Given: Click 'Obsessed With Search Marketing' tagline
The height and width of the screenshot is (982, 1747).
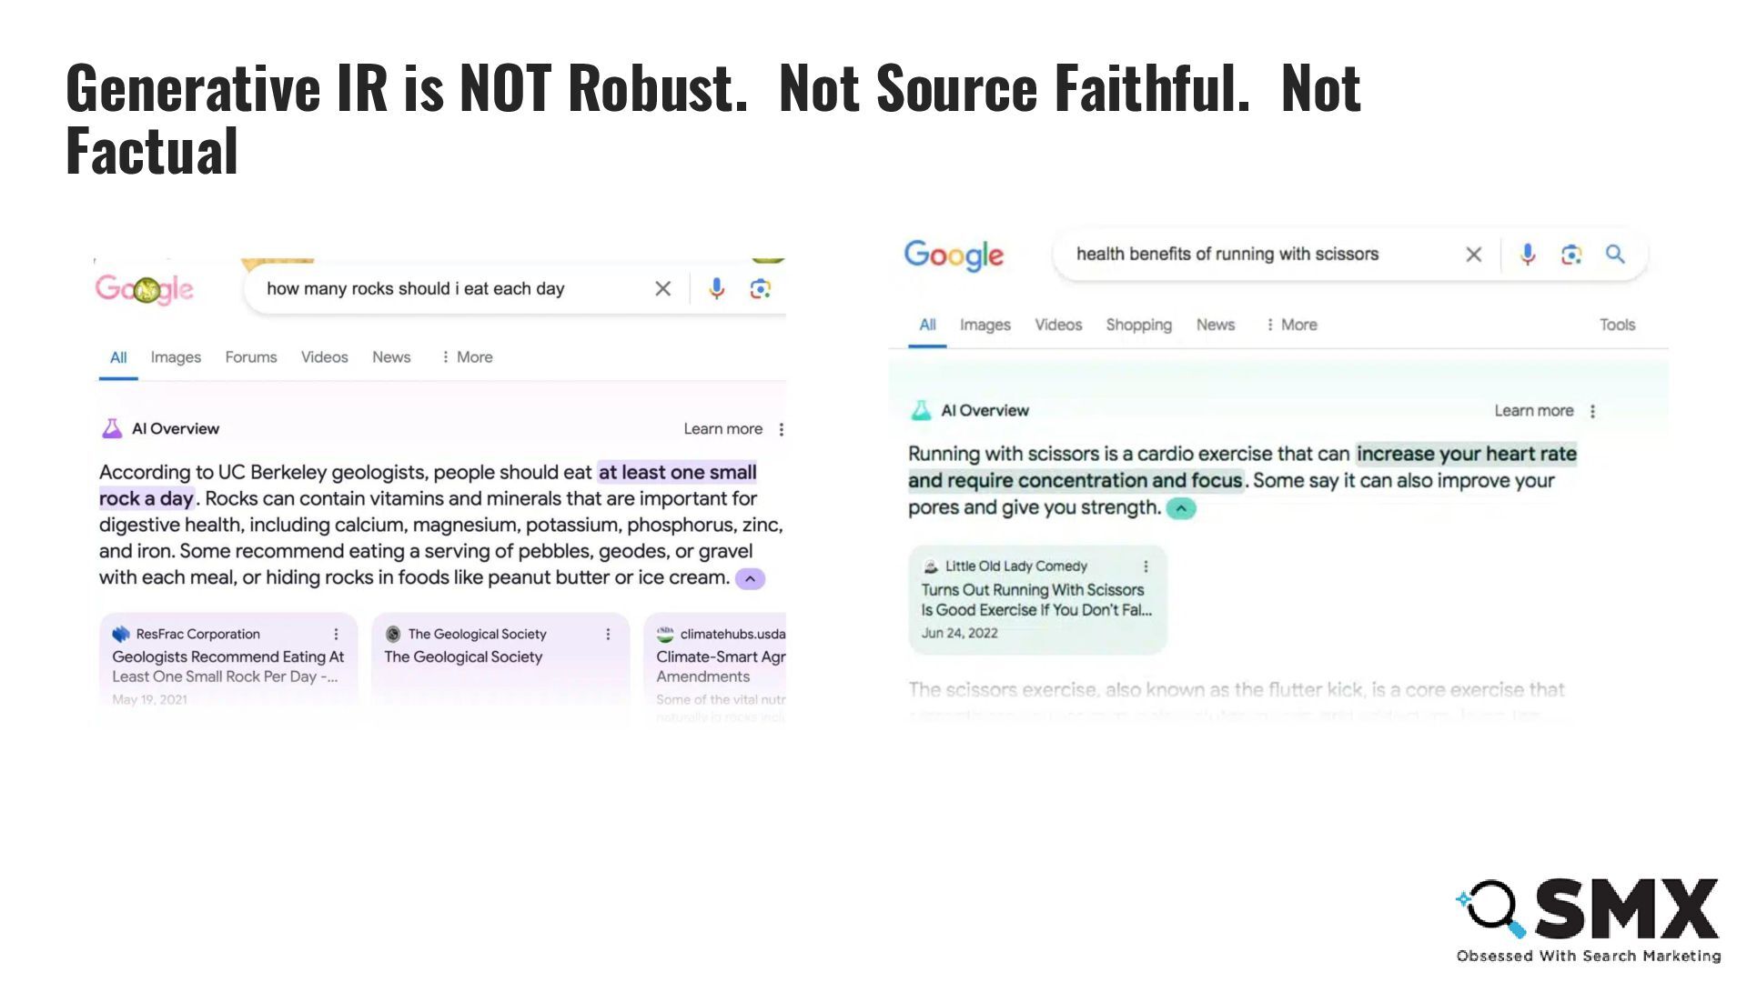Looking at the screenshot, I should pyautogui.click(x=1589, y=956).
